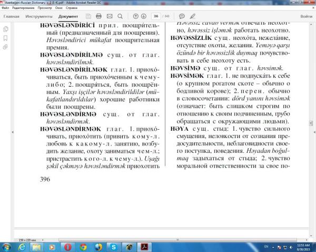Open the page thumbnails side panel
316x252 pixels.
click(x=5, y=28)
